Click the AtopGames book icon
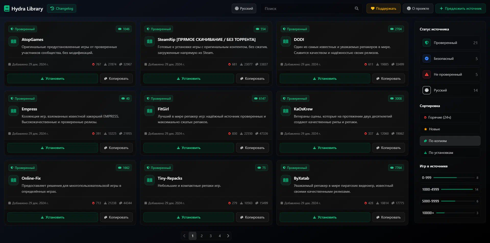 (x=14, y=41)
